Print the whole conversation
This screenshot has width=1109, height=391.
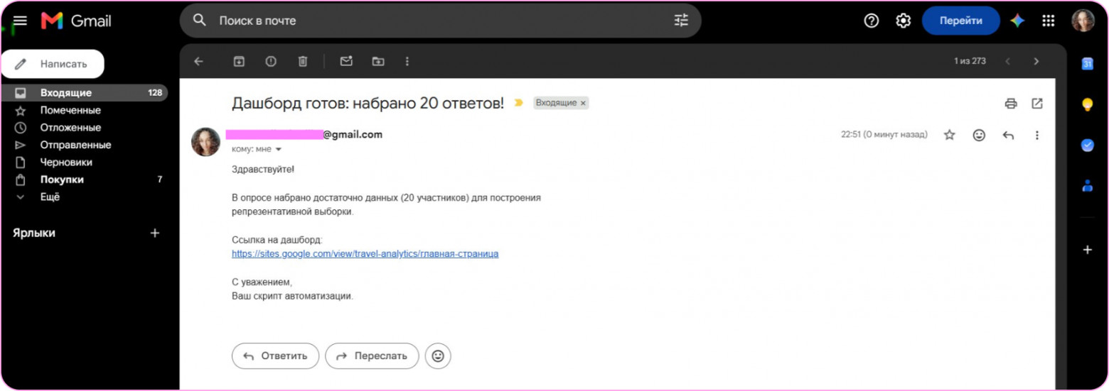(x=1011, y=104)
